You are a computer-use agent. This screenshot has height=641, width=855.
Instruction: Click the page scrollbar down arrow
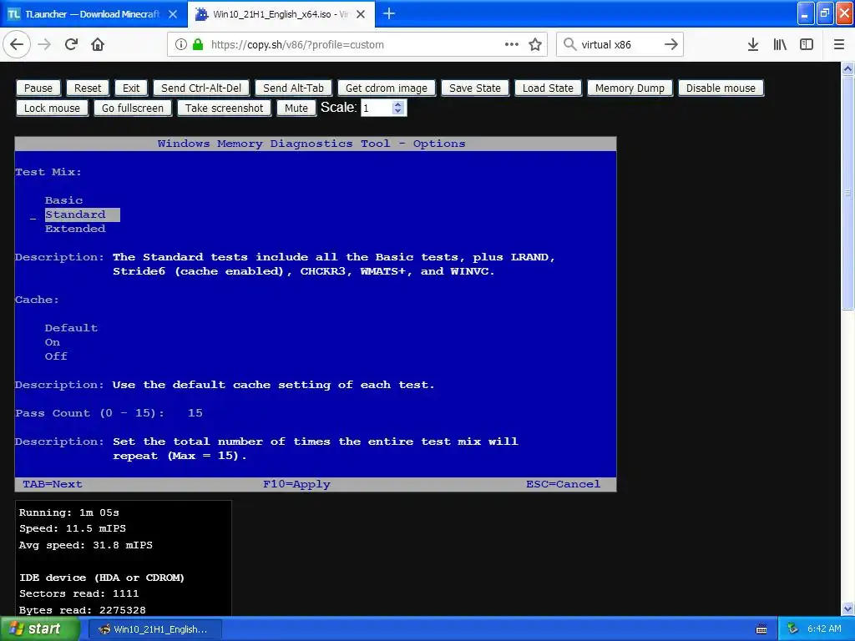pyautogui.click(x=848, y=608)
